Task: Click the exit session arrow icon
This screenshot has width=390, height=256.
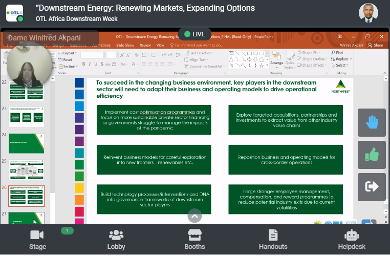Action: click(372, 187)
